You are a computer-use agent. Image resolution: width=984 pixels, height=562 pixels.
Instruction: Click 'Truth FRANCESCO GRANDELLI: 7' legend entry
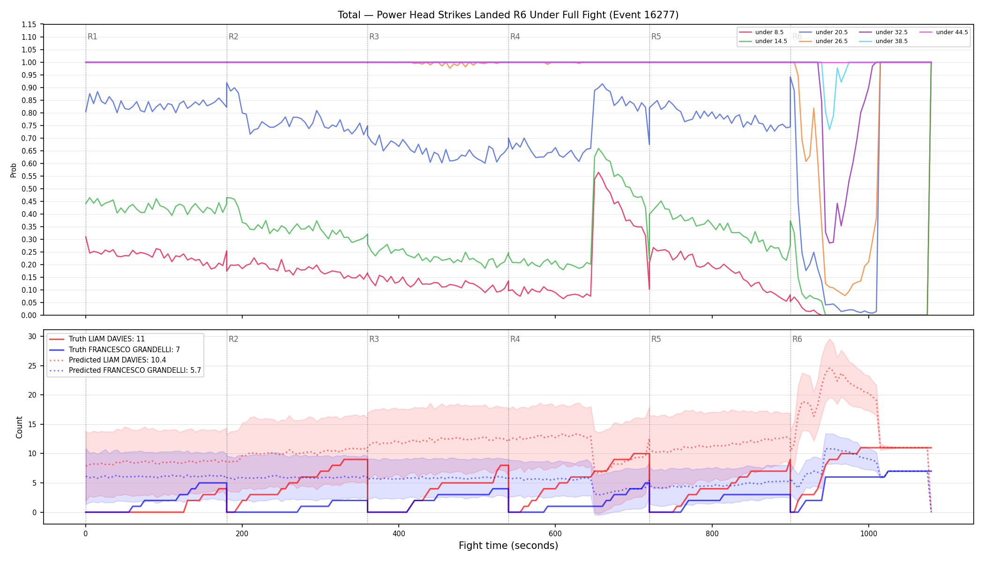coord(115,349)
